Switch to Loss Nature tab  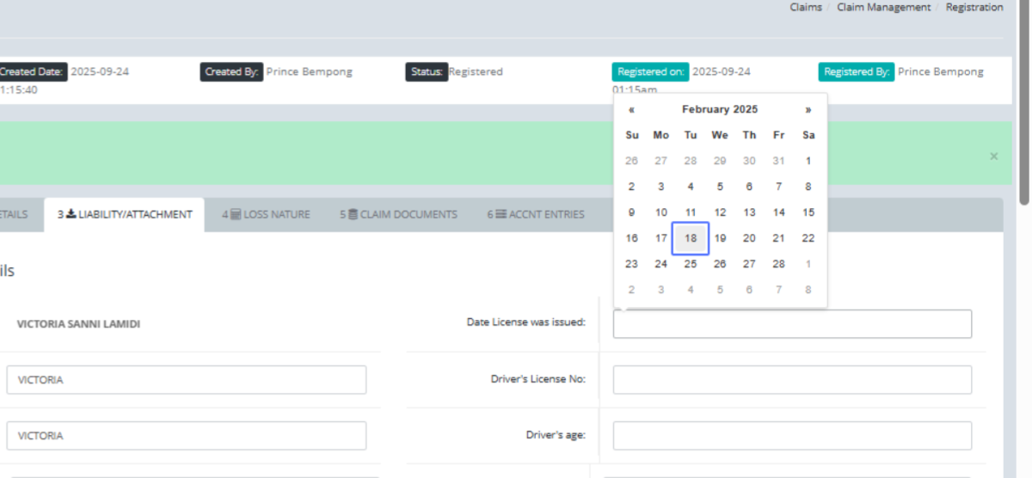[x=266, y=215]
